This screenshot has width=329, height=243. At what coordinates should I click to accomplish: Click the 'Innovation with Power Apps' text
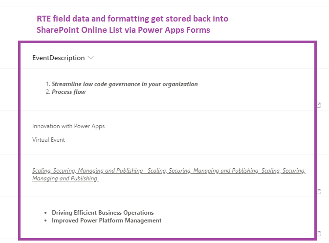[x=68, y=126]
